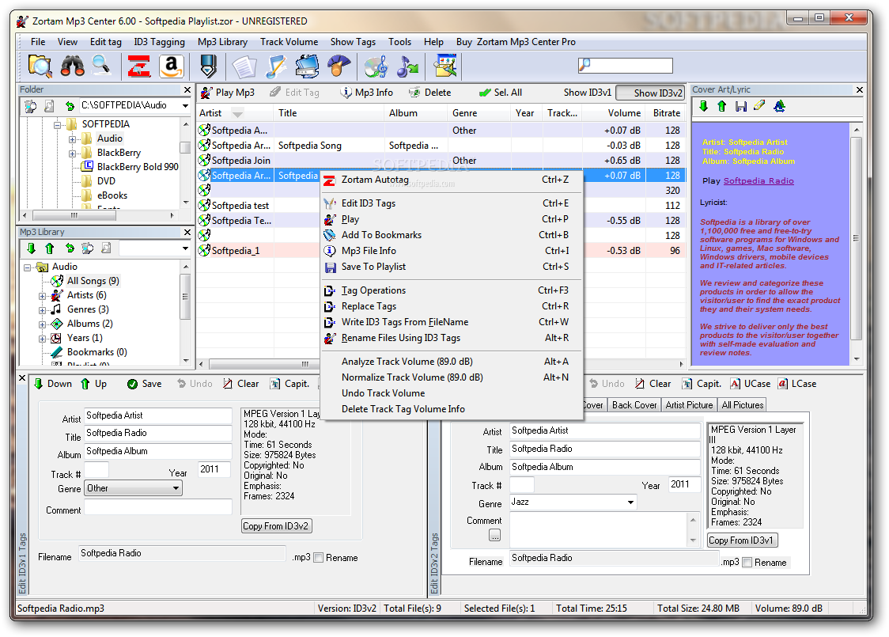
Task: Check the Rename box in ID3v1 editor
Action: tap(319, 558)
